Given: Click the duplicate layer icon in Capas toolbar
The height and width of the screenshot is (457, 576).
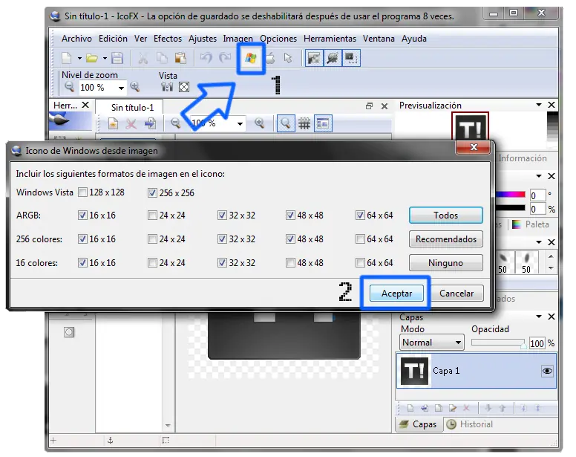Looking at the screenshot, I should pos(439,408).
